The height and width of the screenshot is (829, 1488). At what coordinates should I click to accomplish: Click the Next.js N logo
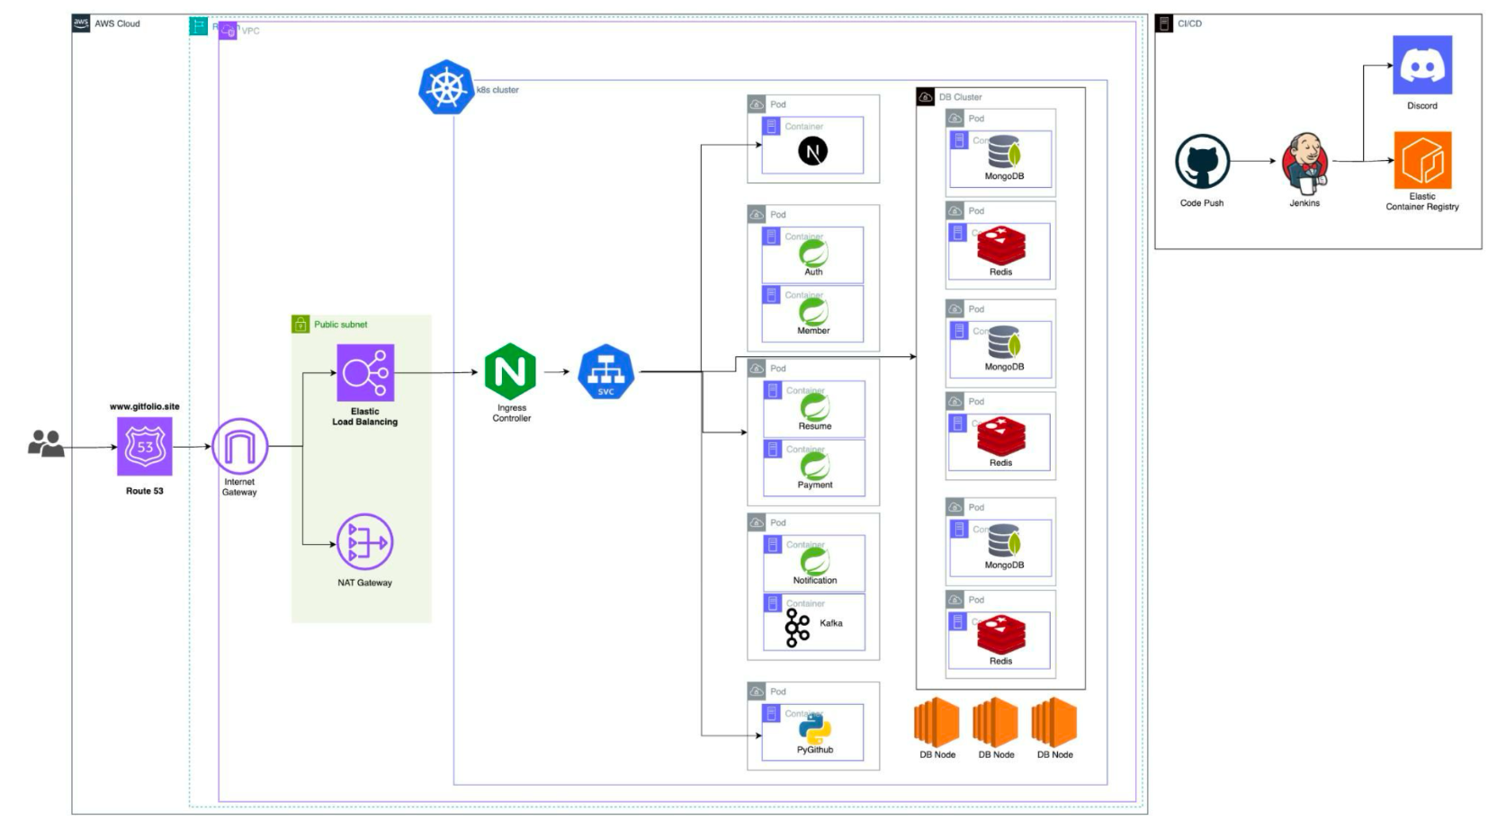812,151
